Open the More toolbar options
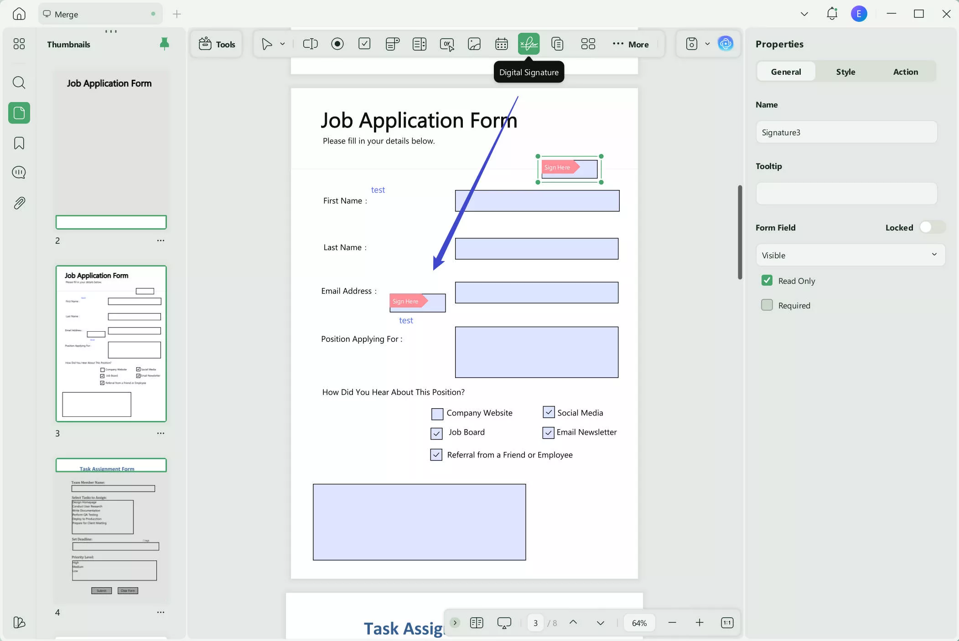The height and width of the screenshot is (641, 959). click(631, 44)
